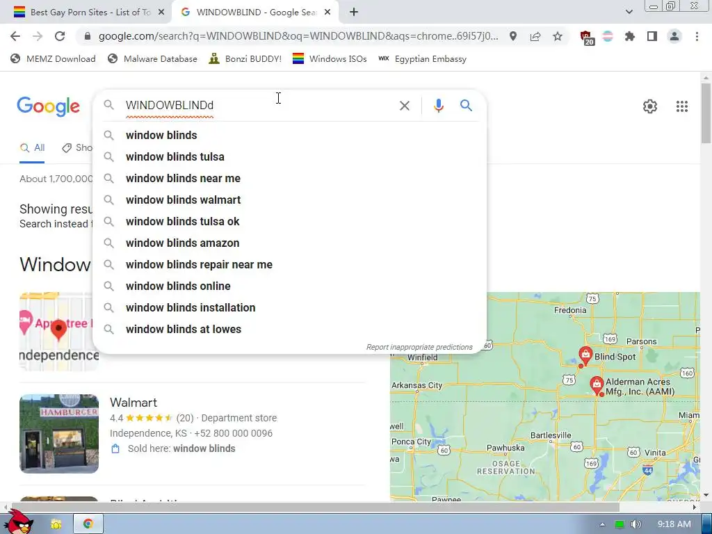Choose suggestion "window blinds at lowes"
712x534 pixels.
tap(289, 329)
